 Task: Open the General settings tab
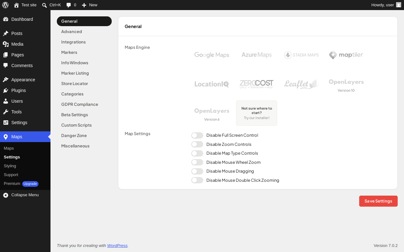tap(84, 21)
